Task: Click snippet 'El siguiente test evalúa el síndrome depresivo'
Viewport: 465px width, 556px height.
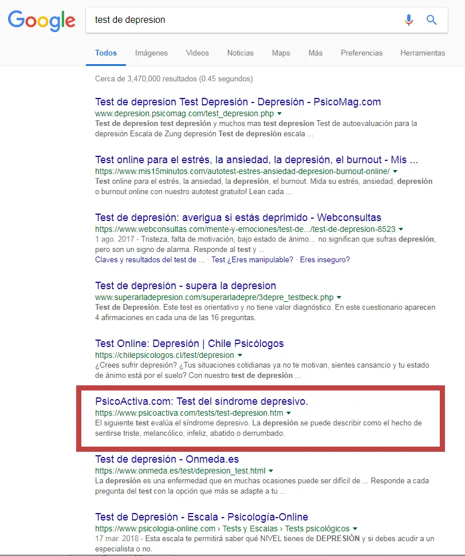Action: [172, 423]
